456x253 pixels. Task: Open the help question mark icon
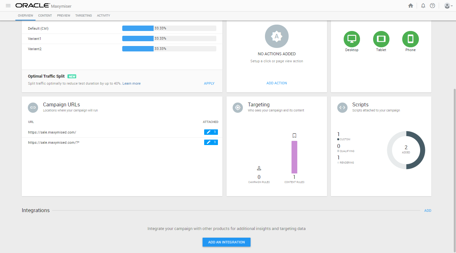pos(432,6)
